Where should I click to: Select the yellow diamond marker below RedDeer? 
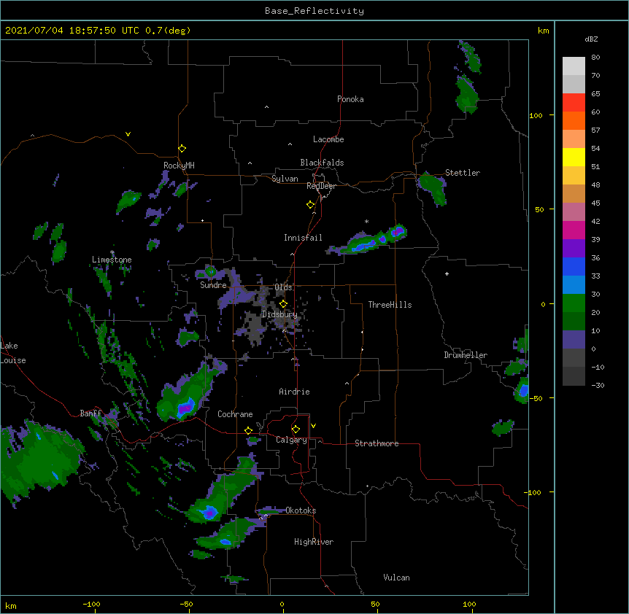point(310,205)
